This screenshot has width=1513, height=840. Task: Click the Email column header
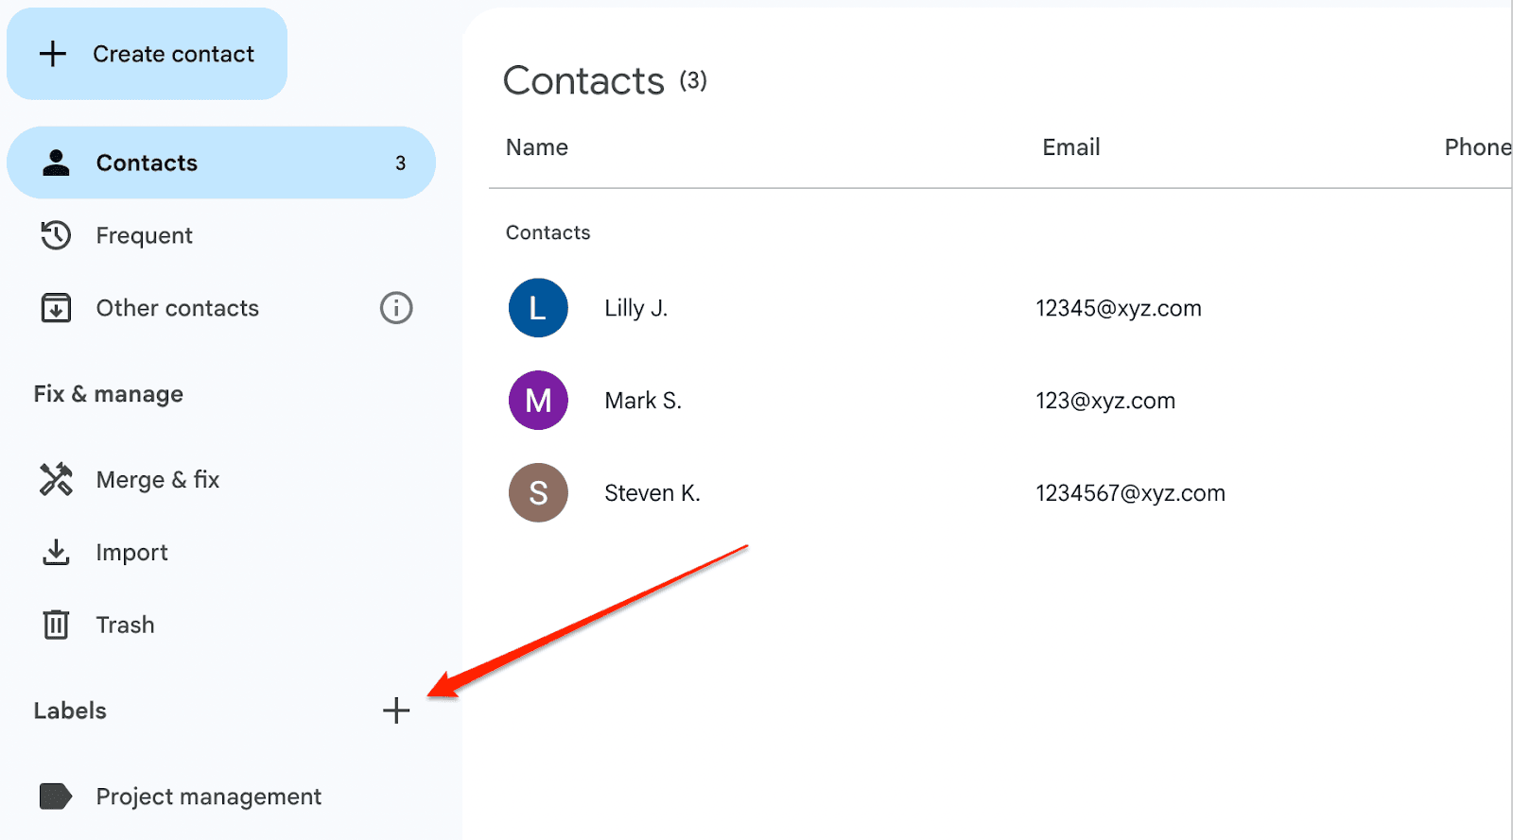(1070, 146)
